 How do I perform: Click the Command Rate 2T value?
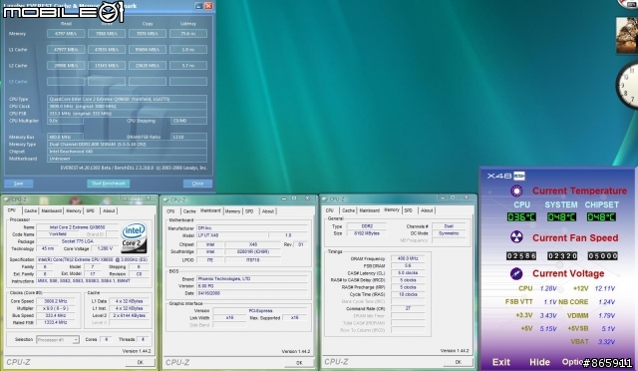(408, 308)
